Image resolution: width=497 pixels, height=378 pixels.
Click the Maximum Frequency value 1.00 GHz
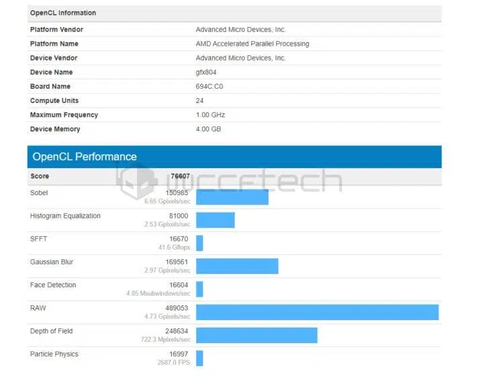(x=210, y=115)
